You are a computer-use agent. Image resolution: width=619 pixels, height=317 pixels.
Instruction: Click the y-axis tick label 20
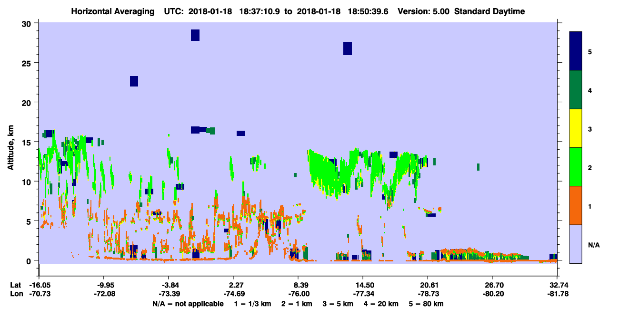click(28, 103)
